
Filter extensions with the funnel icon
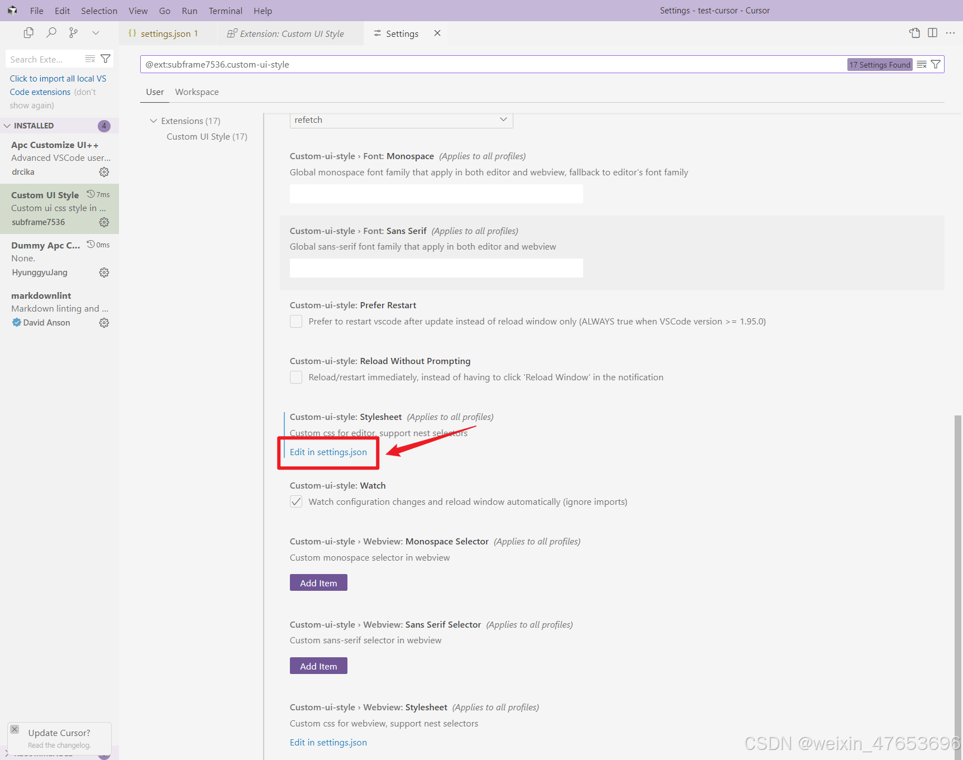[106, 59]
